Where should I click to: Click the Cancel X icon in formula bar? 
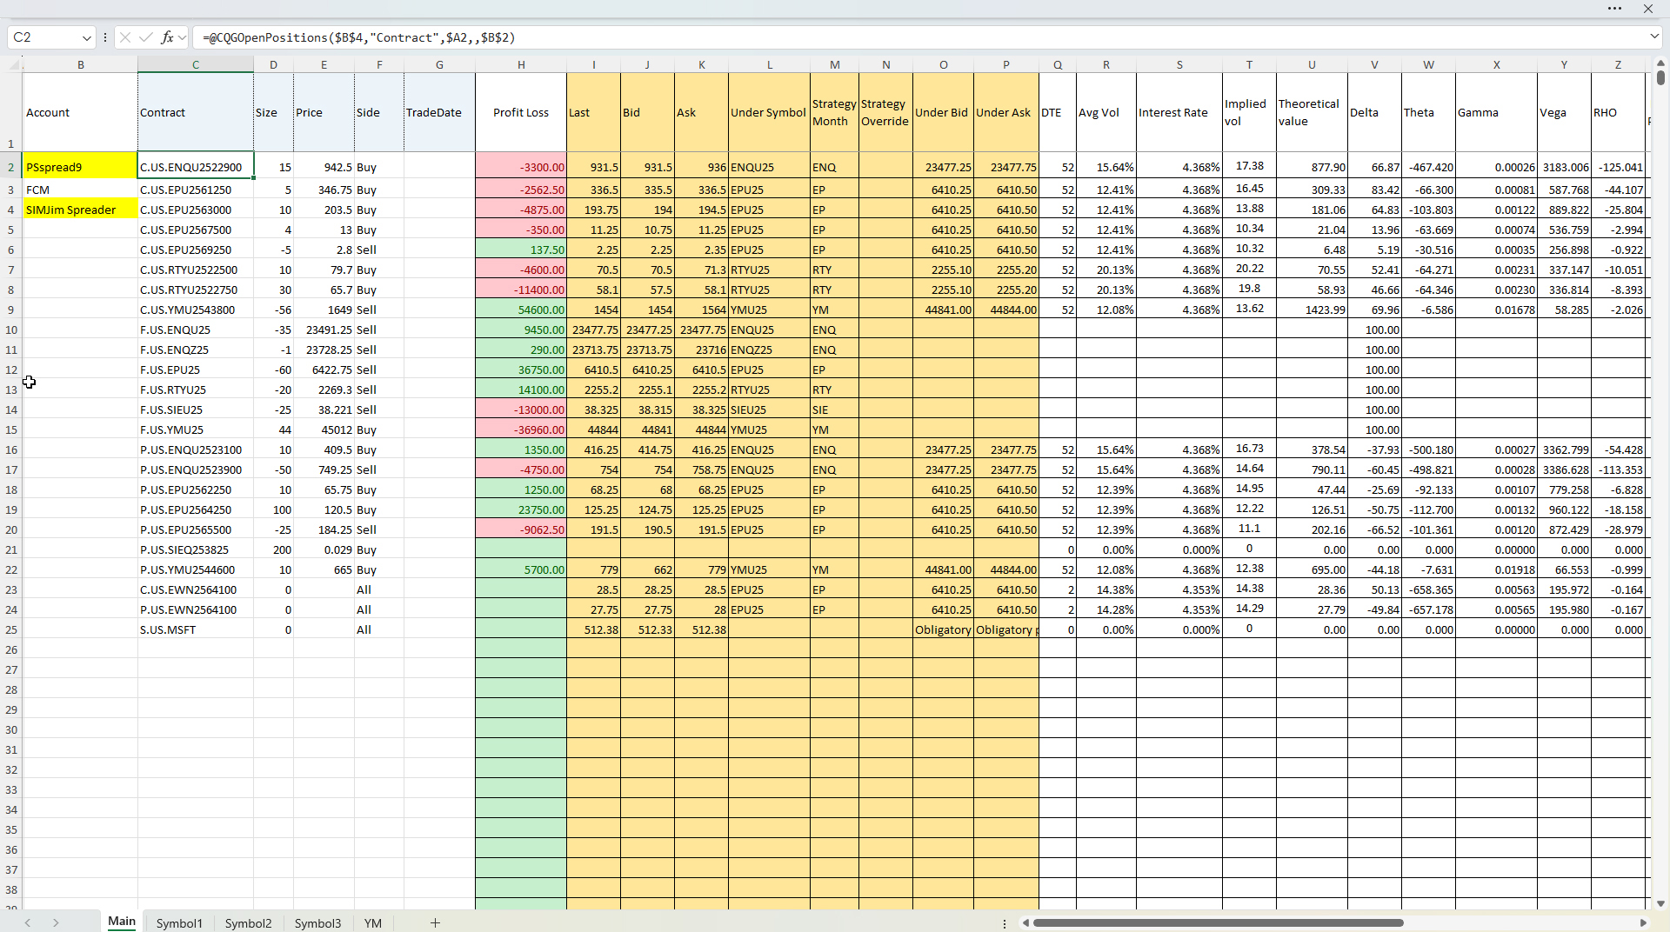pos(125,37)
